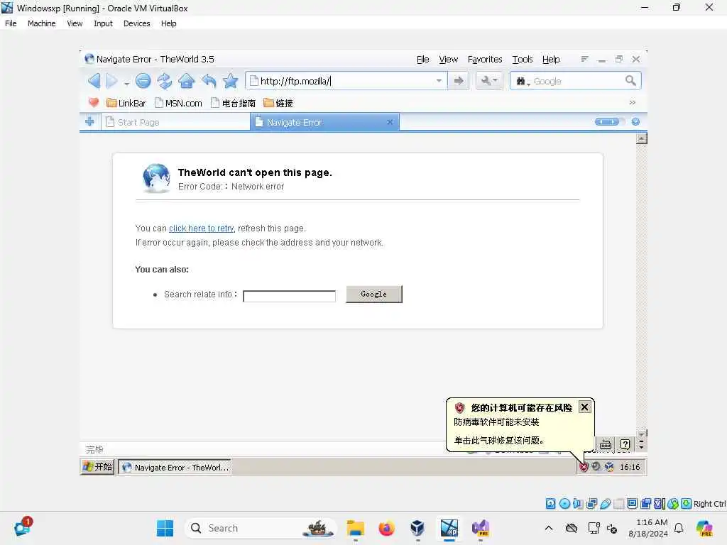727x545 pixels.
Task: Open the 电台指南 bookmark
Action: tap(233, 103)
